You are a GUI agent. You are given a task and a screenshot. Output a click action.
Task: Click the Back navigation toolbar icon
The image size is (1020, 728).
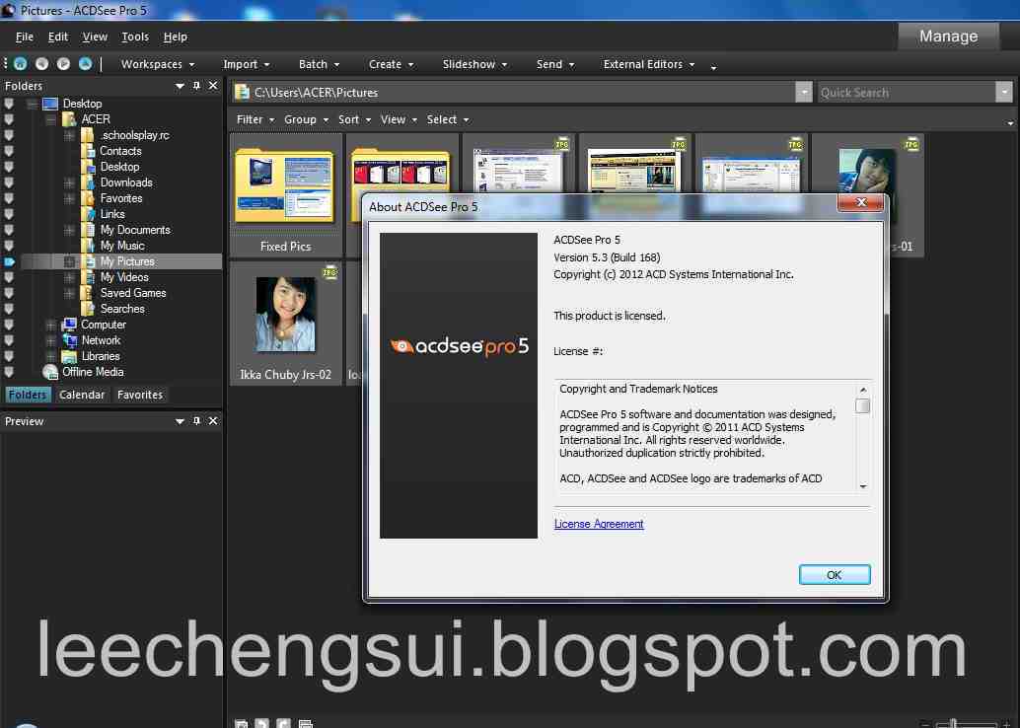(41, 64)
